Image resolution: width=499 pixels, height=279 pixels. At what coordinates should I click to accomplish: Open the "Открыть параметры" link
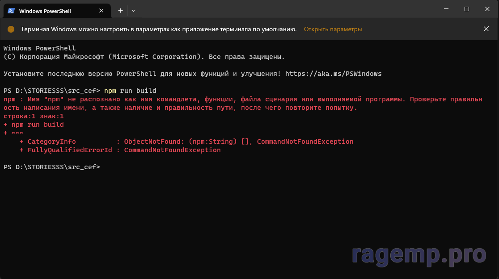pyautogui.click(x=333, y=29)
